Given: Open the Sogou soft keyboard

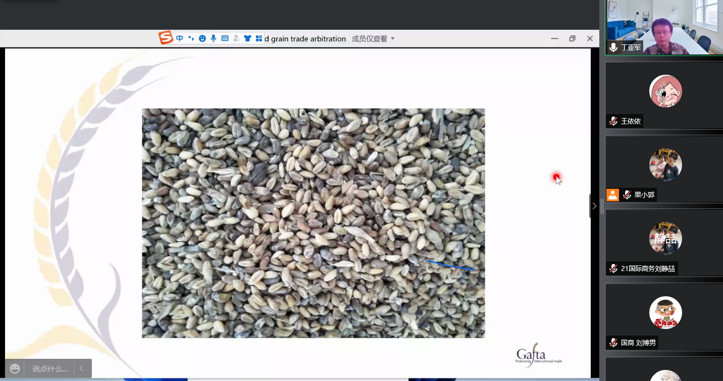Looking at the screenshot, I should (x=225, y=38).
